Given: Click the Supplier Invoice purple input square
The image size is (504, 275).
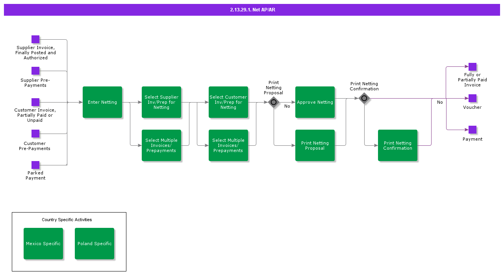Looking at the screenshot, I should tap(35, 39).
